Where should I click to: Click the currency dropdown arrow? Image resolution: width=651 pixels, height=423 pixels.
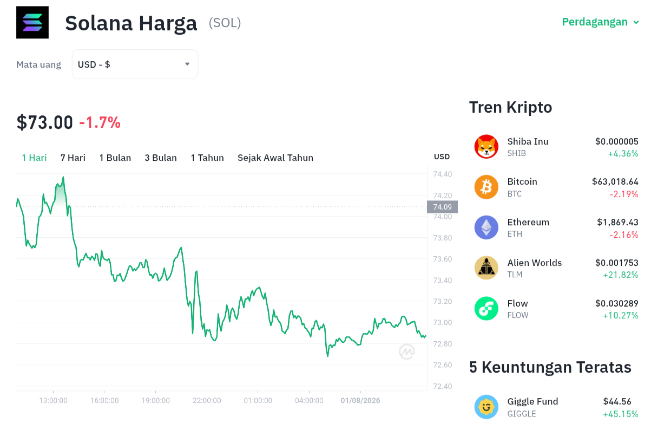(187, 64)
